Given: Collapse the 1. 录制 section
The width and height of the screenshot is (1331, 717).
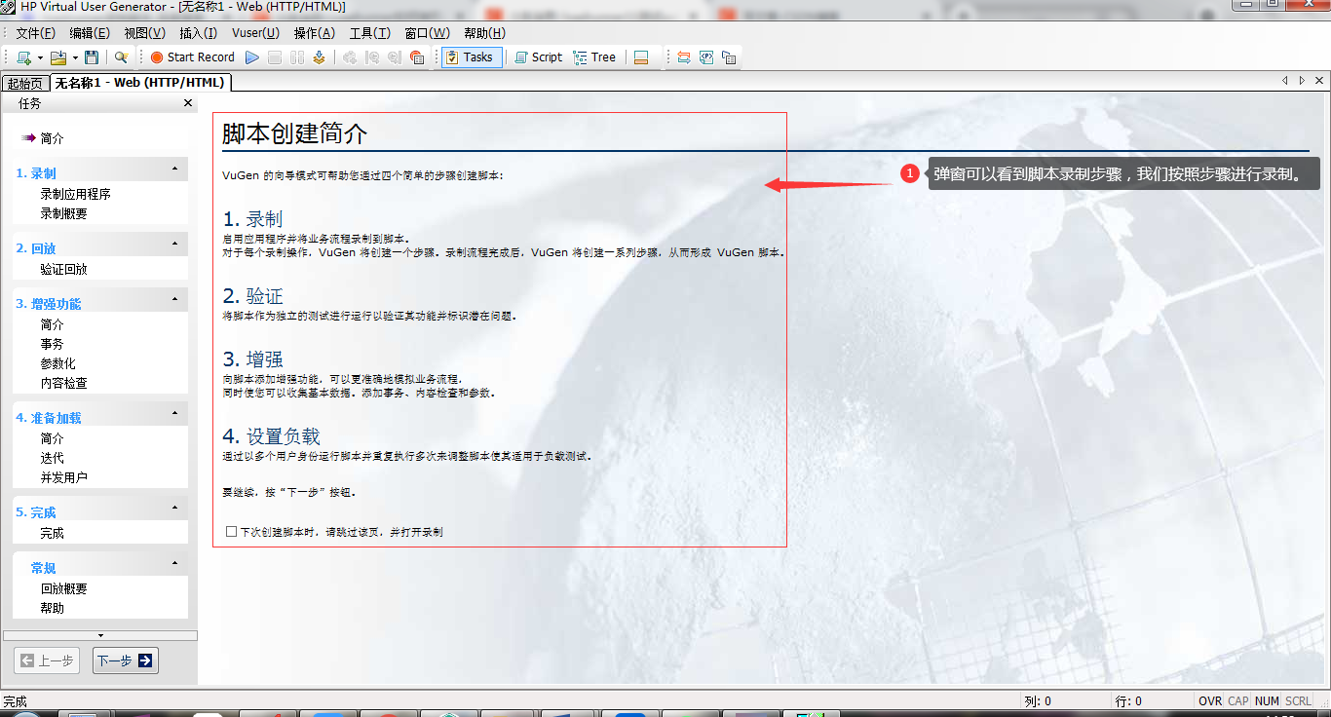Looking at the screenshot, I should (174, 170).
